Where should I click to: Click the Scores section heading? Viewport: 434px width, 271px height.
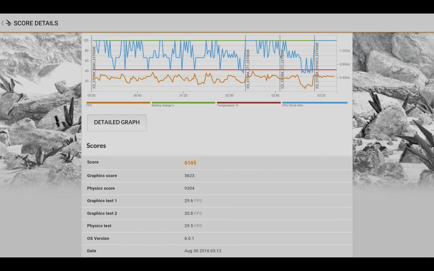point(96,146)
